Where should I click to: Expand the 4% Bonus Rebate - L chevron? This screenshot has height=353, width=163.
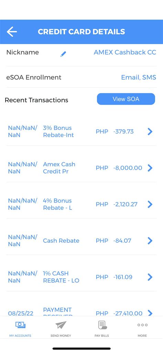[x=150, y=204]
